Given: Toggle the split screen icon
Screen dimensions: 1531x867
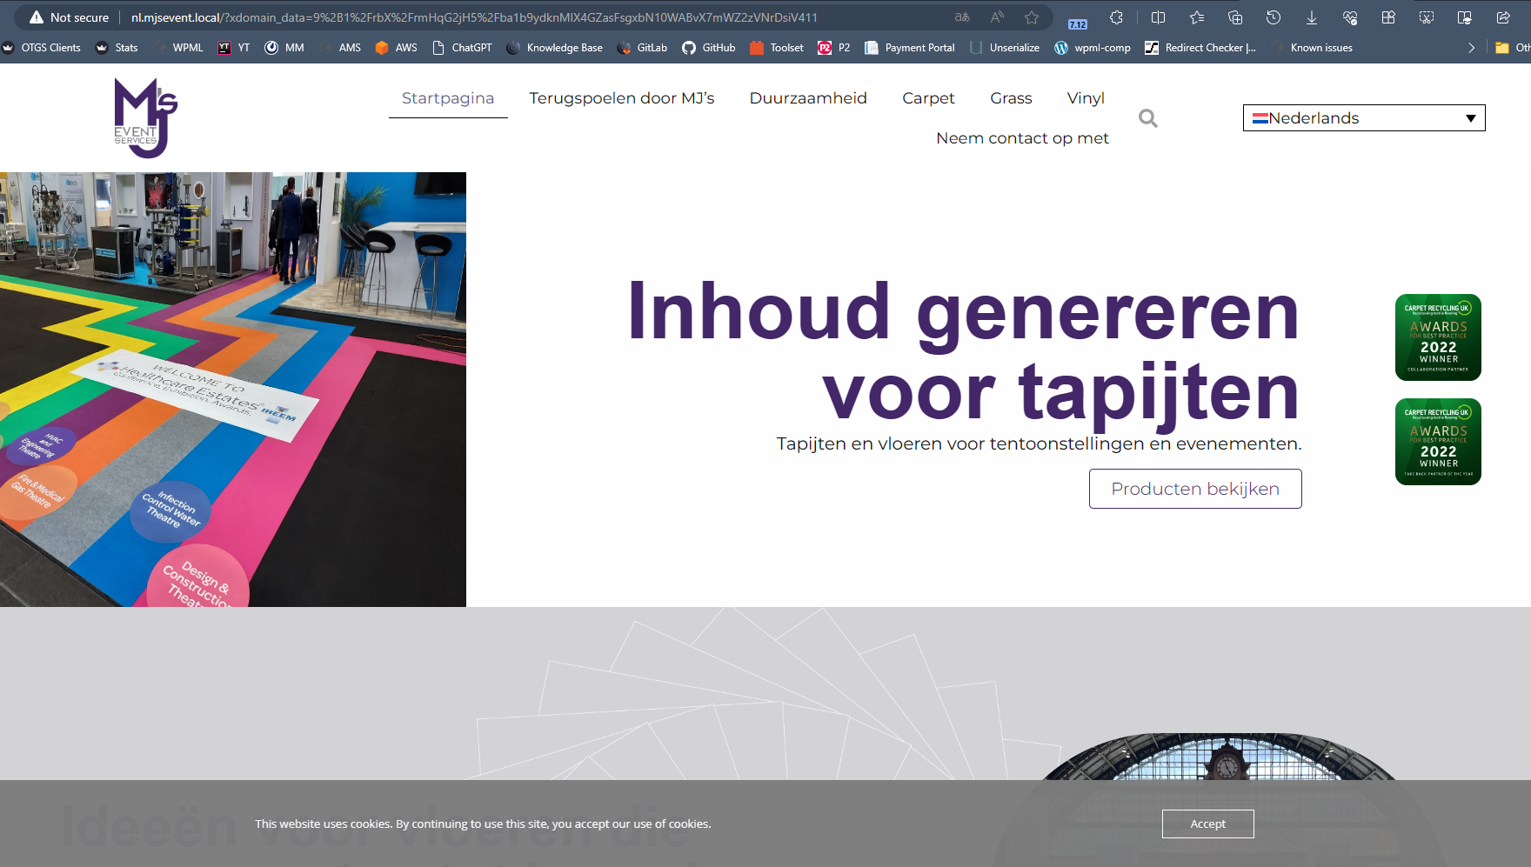Looking at the screenshot, I should coord(1158,17).
